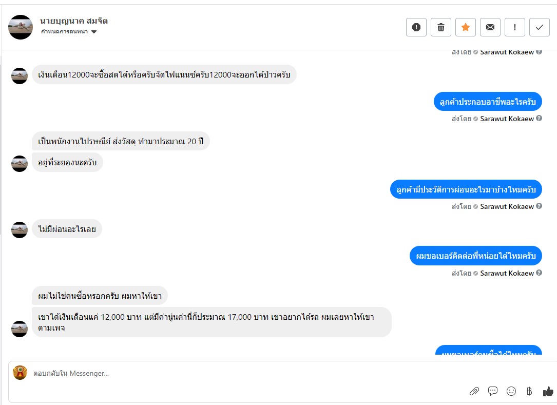
Task: Mark conversation unread with envelope icon
Action: click(490, 27)
